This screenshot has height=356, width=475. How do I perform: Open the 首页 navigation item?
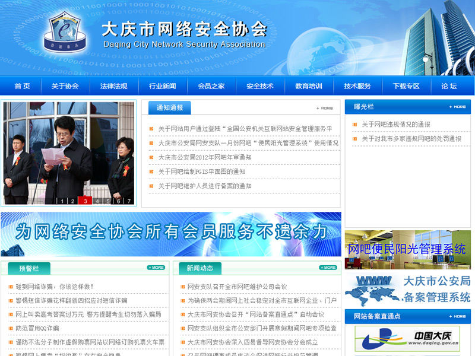(x=21, y=85)
